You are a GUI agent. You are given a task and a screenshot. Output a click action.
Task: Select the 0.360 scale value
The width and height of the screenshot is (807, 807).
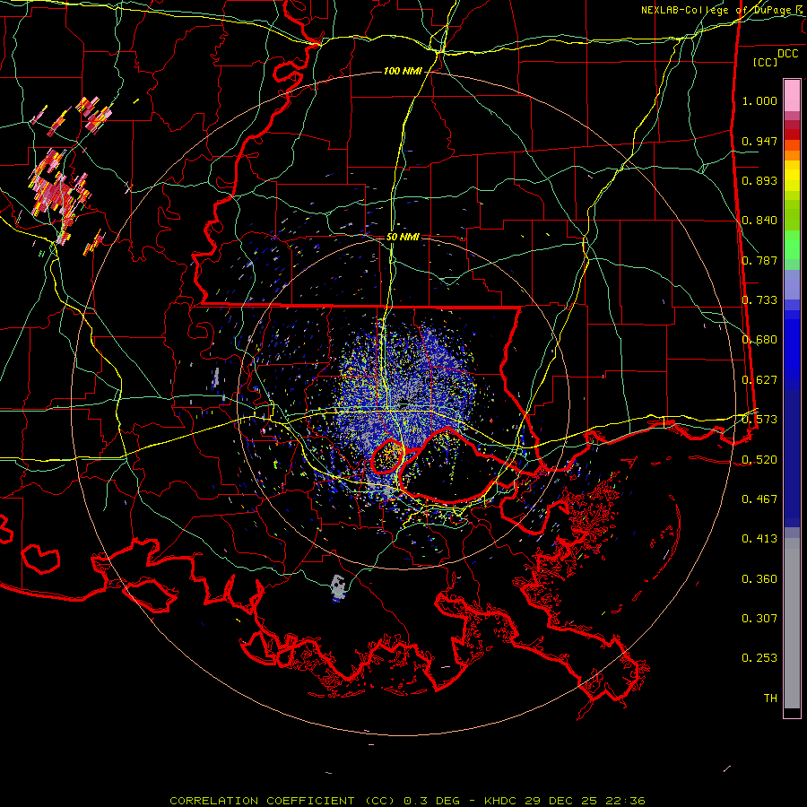pyautogui.click(x=759, y=579)
